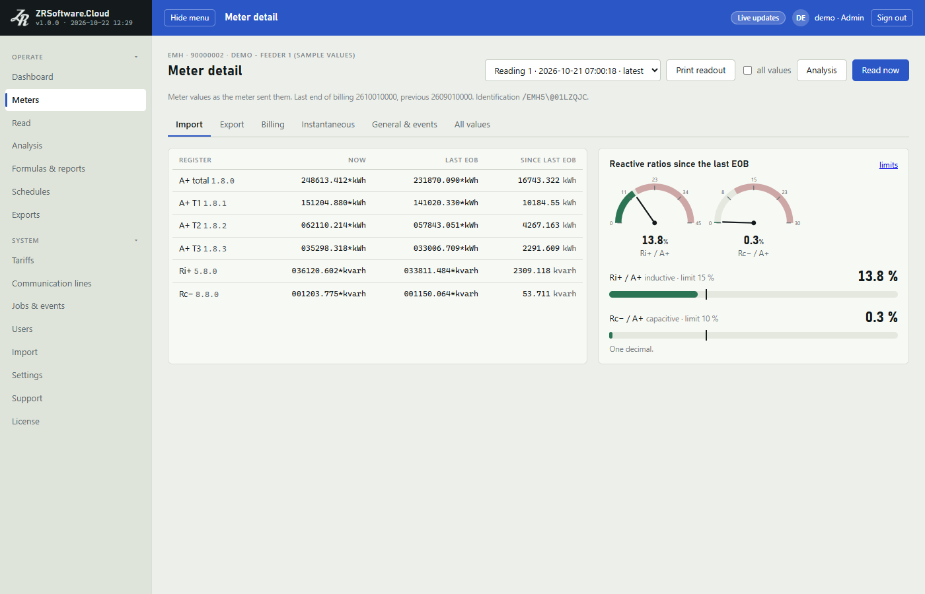Open the Reading 1 selection dropdown

(x=573, y=71)
